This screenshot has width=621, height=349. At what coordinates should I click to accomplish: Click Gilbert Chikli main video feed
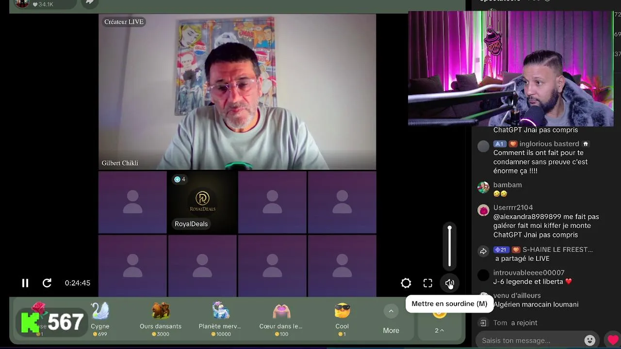(x=237, y=92)
